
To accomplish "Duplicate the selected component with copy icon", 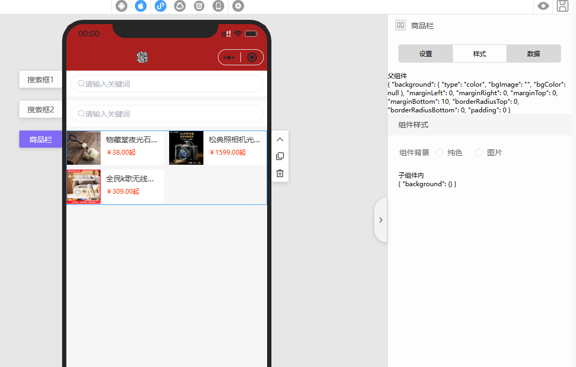I will pos(279,156).
